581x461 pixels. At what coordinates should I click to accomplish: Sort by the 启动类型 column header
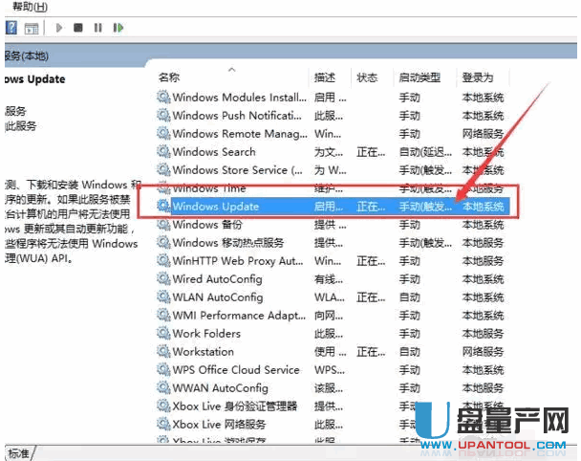(x=420, y=77)
